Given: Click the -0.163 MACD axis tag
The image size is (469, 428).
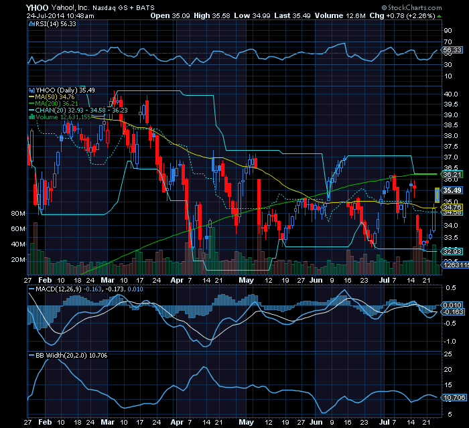Looking at the screenshot, I should click(454, 312).
